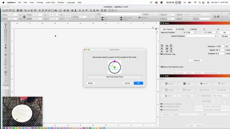This screenshot has height=129, width=230.
Task: Jog the laser up arrow
Action: [x=167, y=46]
